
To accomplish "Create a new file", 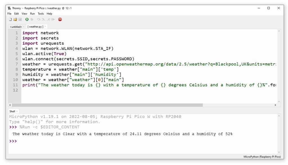I will (10, 19).
